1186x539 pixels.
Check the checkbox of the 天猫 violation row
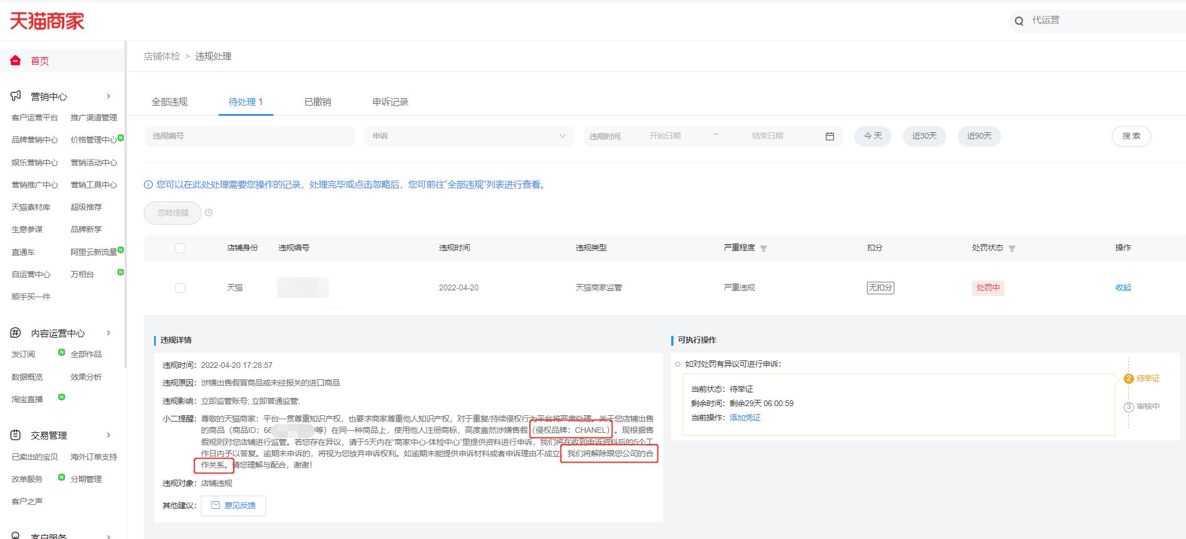[180, 287]
